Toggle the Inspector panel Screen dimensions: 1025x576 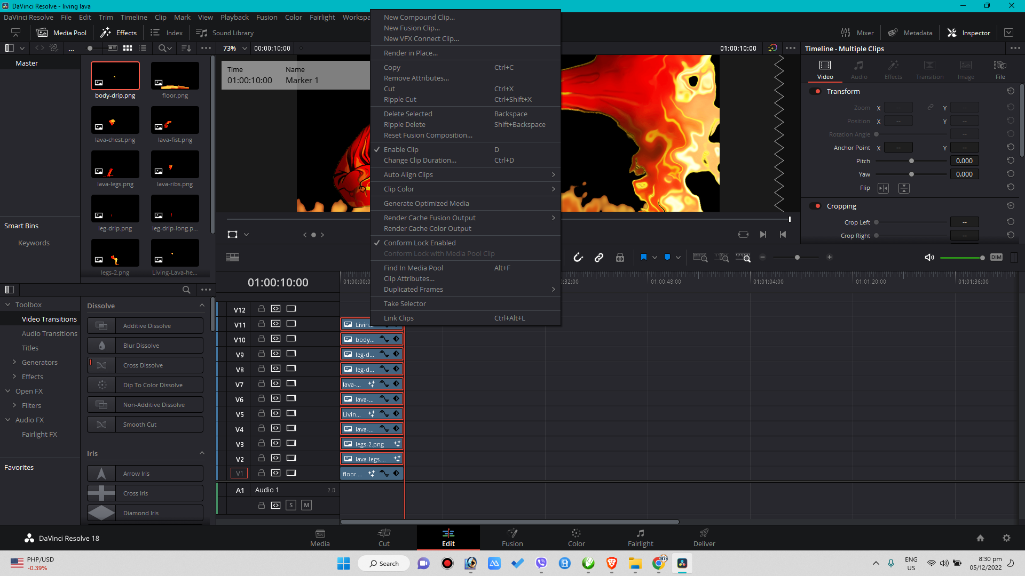[x=968, y=33]
